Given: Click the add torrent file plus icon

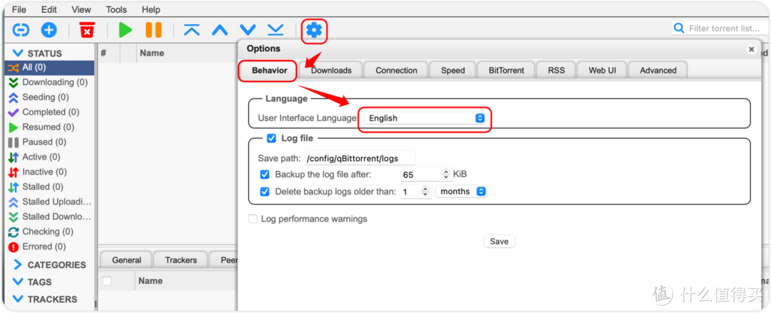Looking at the screenshot, I should click(x=49, y=30).
